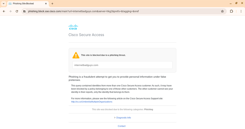Click the Contact link

click(x=122, y=126)
